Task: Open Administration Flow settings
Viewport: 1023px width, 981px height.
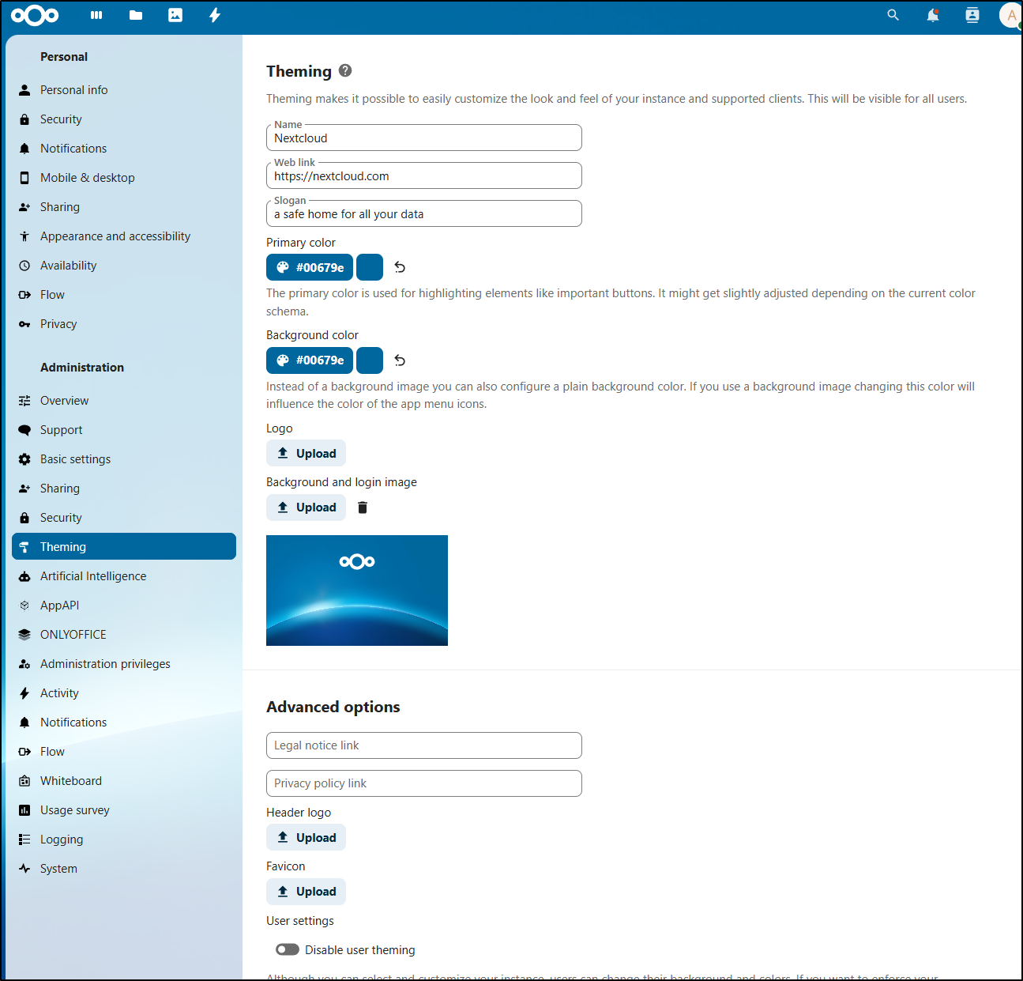Action: pos(124,752)
